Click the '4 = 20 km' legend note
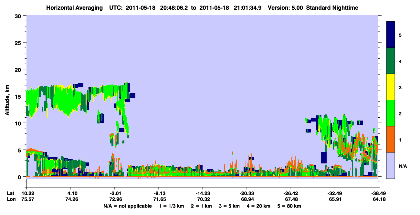The height and width of the screenshot is (215, 420). tap(259, 206)
